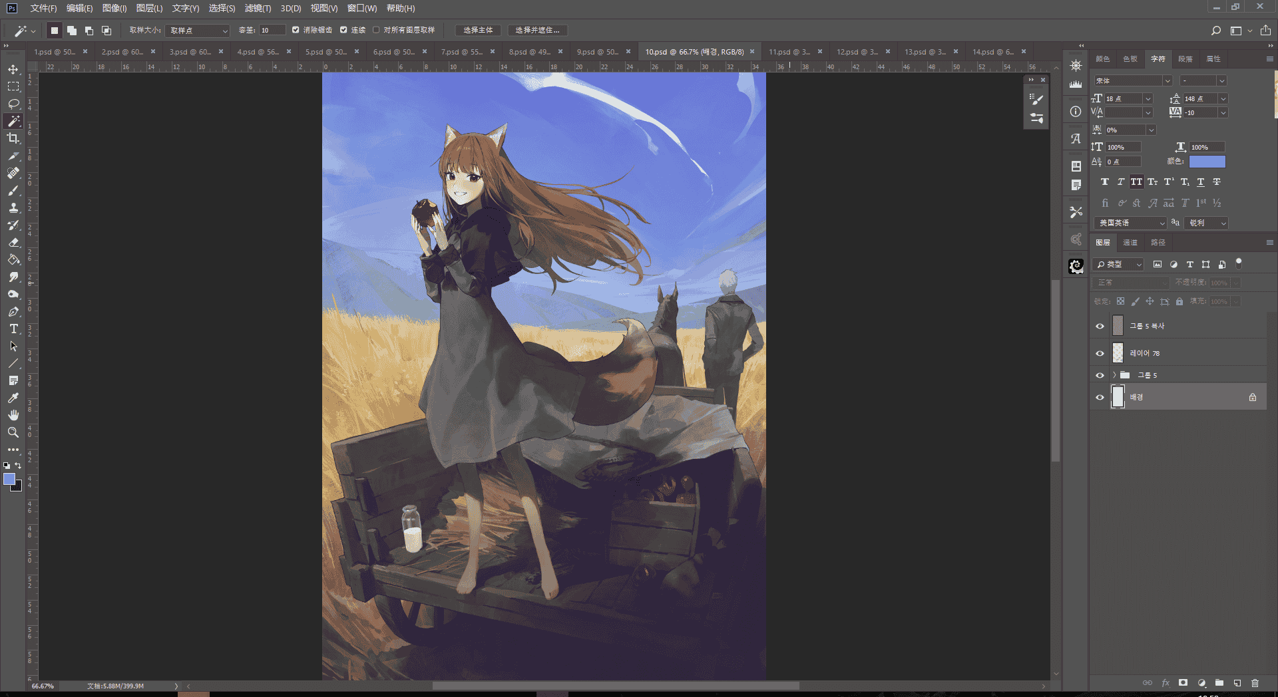Click the 배경 layer thumbnail
The height and width of the screenshot is (697, 1278).
pyautogui.click(x=1118, y=397)
